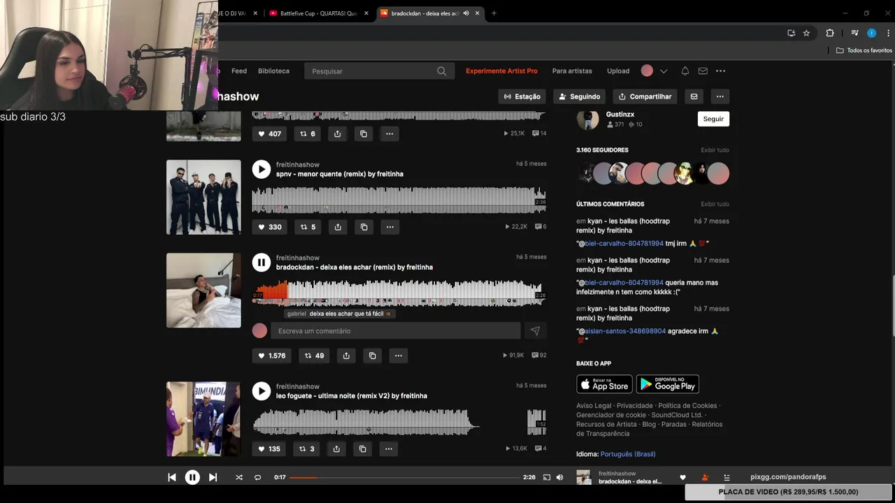Mute the volume in player bar
This screenshot has width=895, height=503.
point(559,477)
